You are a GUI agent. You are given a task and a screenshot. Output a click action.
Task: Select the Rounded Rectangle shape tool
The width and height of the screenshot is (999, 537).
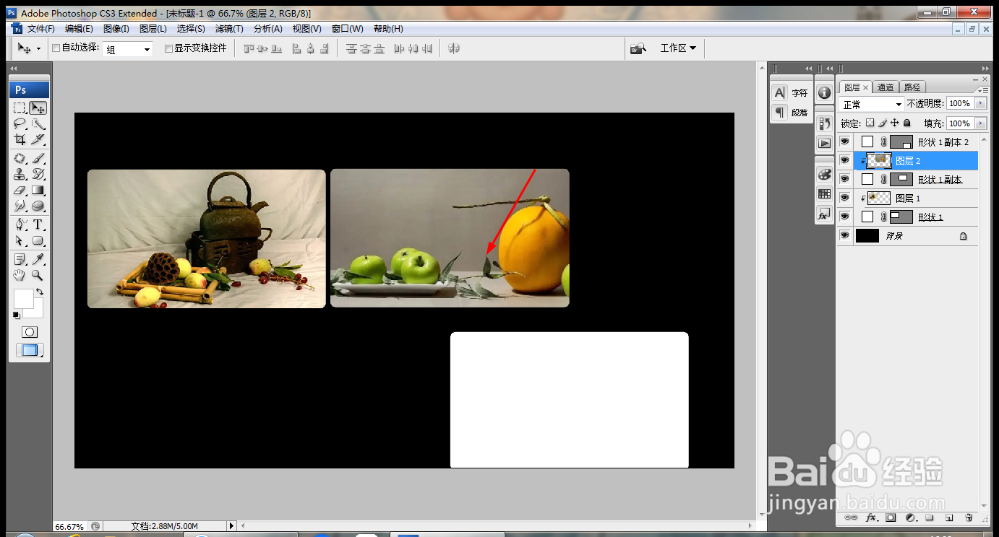click(38, 240)
